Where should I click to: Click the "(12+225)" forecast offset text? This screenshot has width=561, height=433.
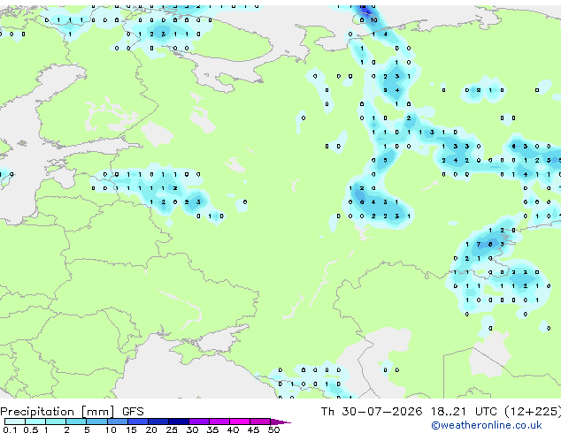point(533,412)
